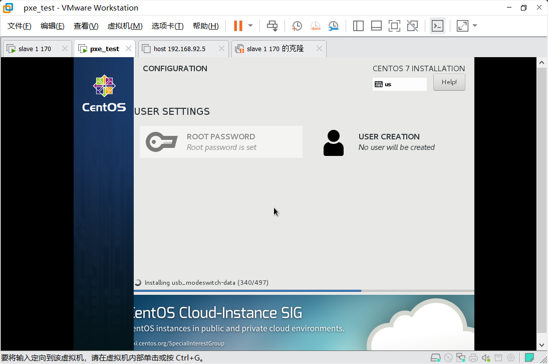Screen dimensions: 548x364
Task: Open the console view button
Action: tap(438, 26)
